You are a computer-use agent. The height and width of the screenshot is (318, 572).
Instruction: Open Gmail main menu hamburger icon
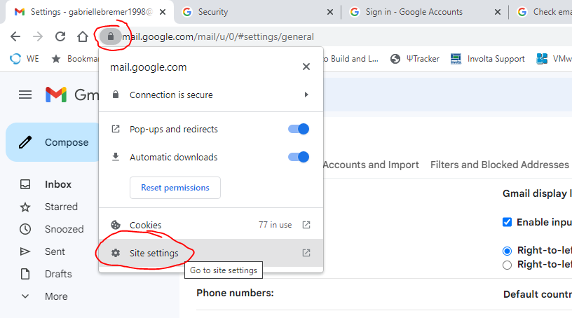pos(25,95)
